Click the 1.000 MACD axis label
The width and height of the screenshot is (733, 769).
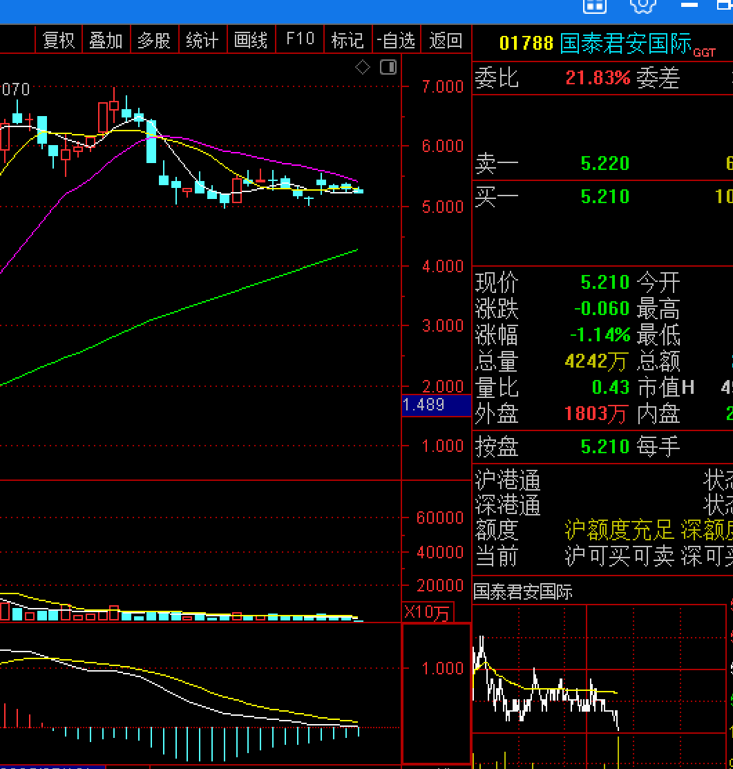442,668
